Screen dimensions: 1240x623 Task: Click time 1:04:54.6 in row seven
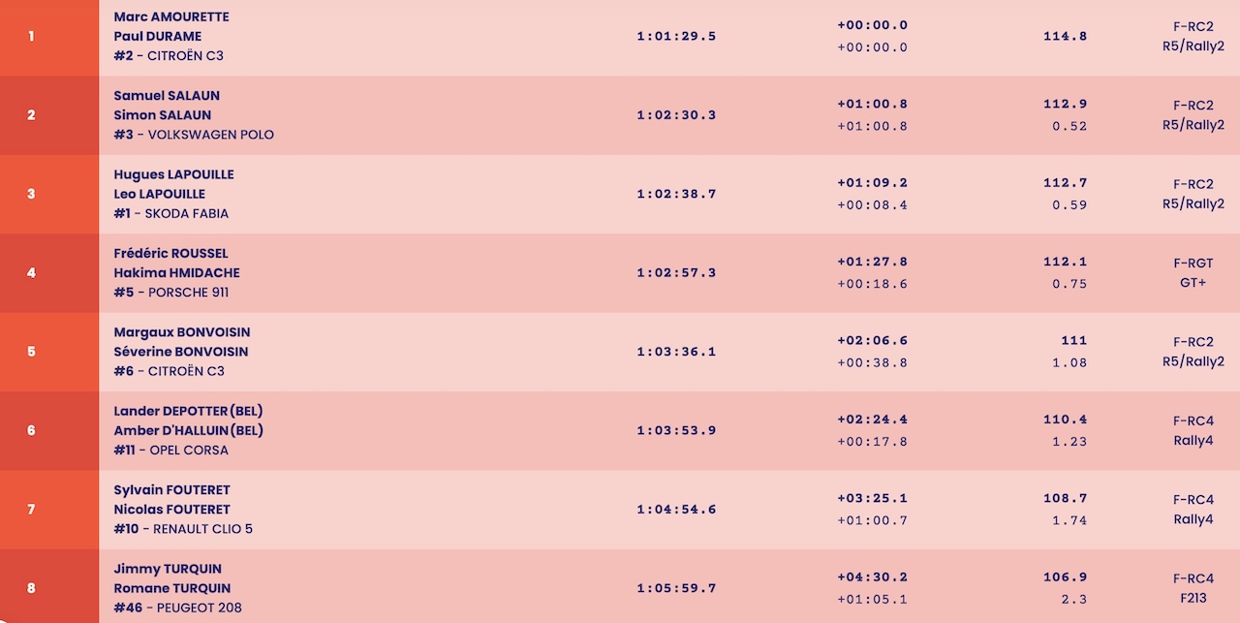click(x=676, y=510)
